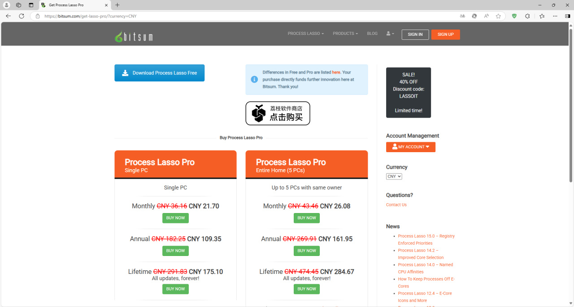Viewport: 574px width, 307px height.
Task: Open workspaces icon in title bar
Action: coord(19,5)
